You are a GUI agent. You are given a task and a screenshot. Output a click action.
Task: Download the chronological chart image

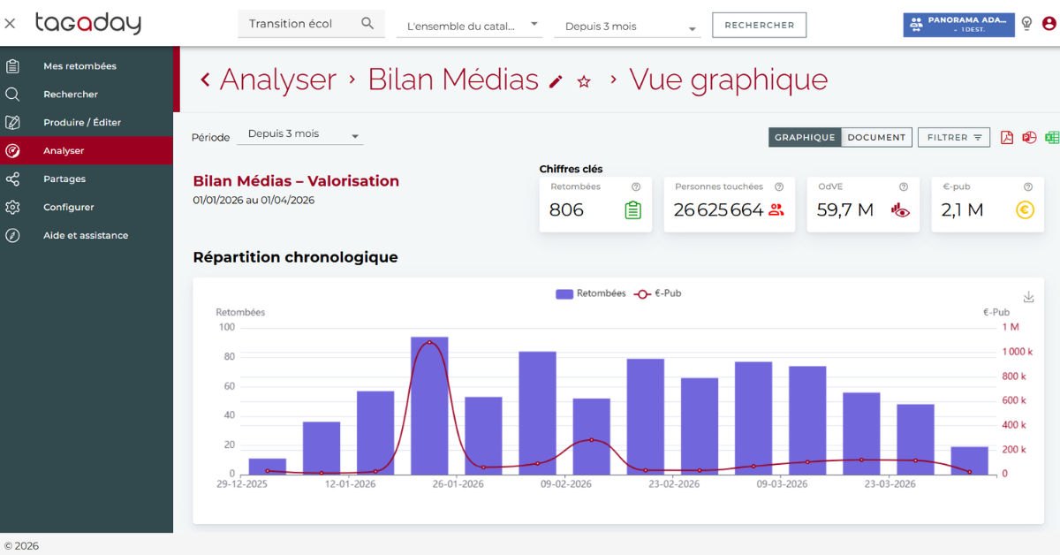[1028, 297]
